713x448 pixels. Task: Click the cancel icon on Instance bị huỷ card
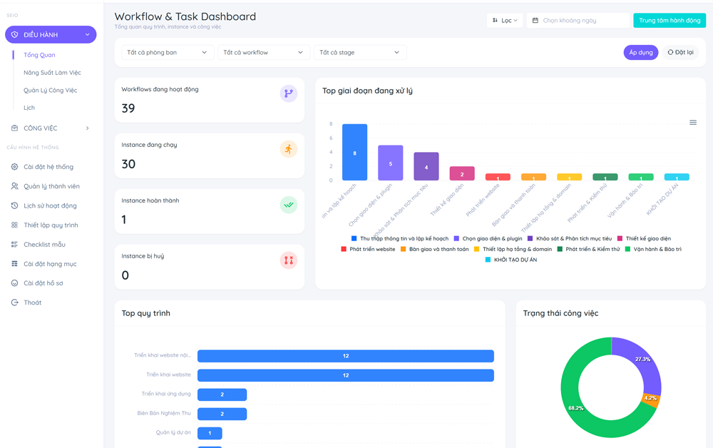coord(289,260)
